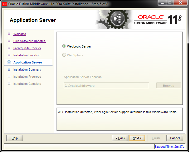Click the Installation Progress bullet icon
Image resolution: width=189 pixels, height=152 pixels.
pyautogui.click(x=9, y=76)
